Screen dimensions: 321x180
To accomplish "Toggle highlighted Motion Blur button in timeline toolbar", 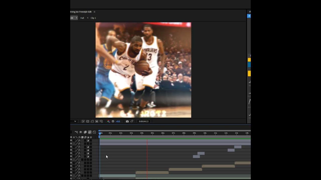I will [90, 132].
